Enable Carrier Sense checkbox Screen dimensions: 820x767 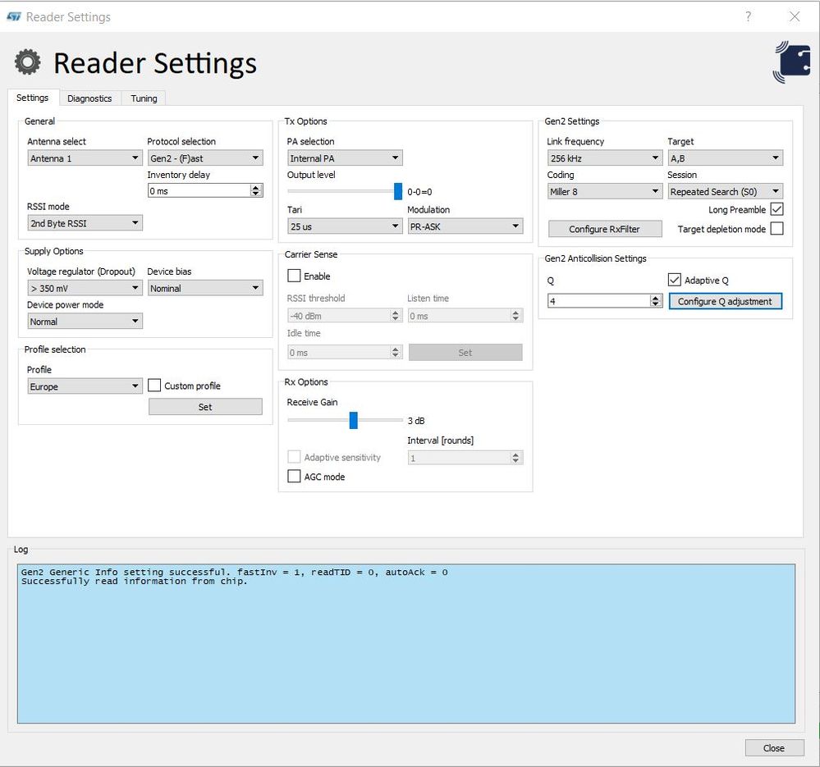pos(294,276)
